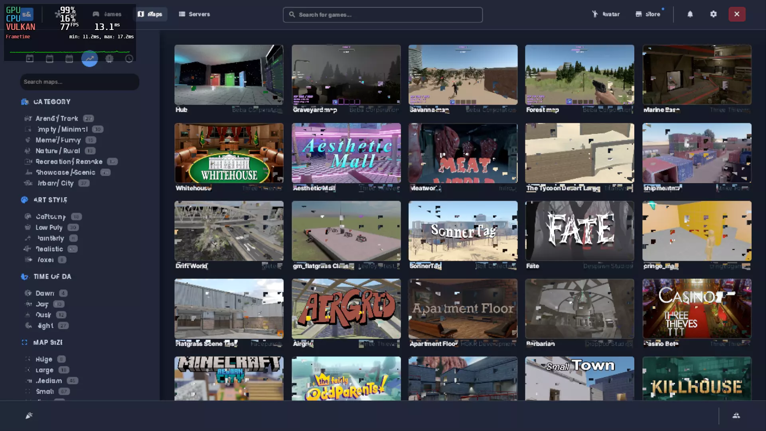The width and height of the screenshot is (766, 431).
Task: Click the party popper icon at bottom left
Action: coord(29,415)
